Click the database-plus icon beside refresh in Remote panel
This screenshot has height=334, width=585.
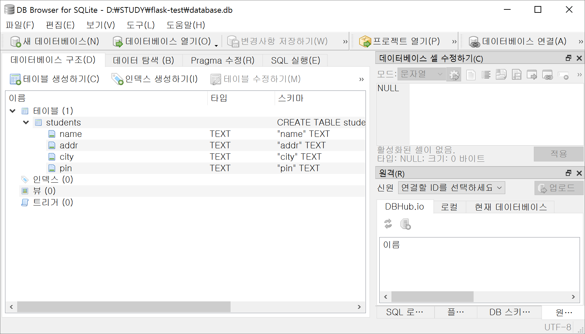point(405,224)
